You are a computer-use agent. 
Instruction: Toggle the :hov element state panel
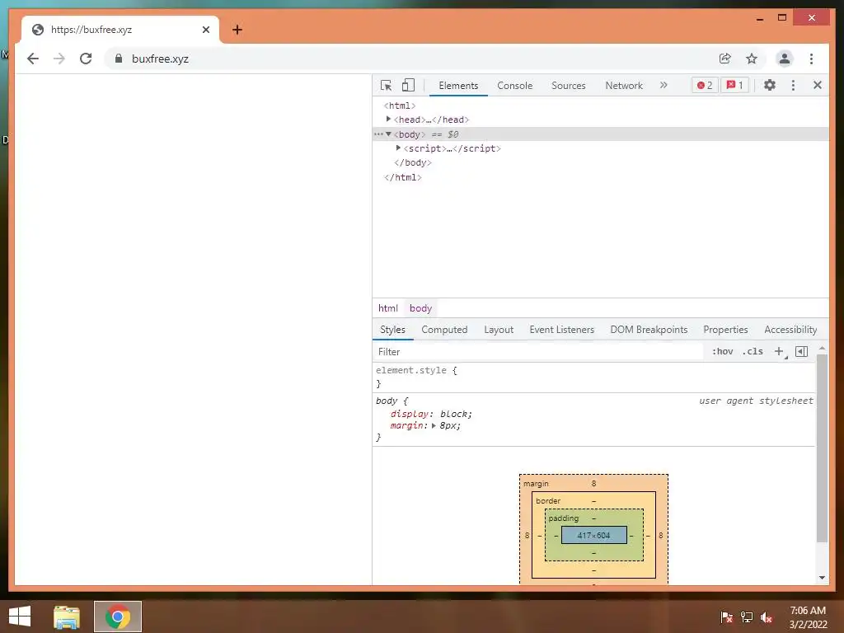(722, 351)
